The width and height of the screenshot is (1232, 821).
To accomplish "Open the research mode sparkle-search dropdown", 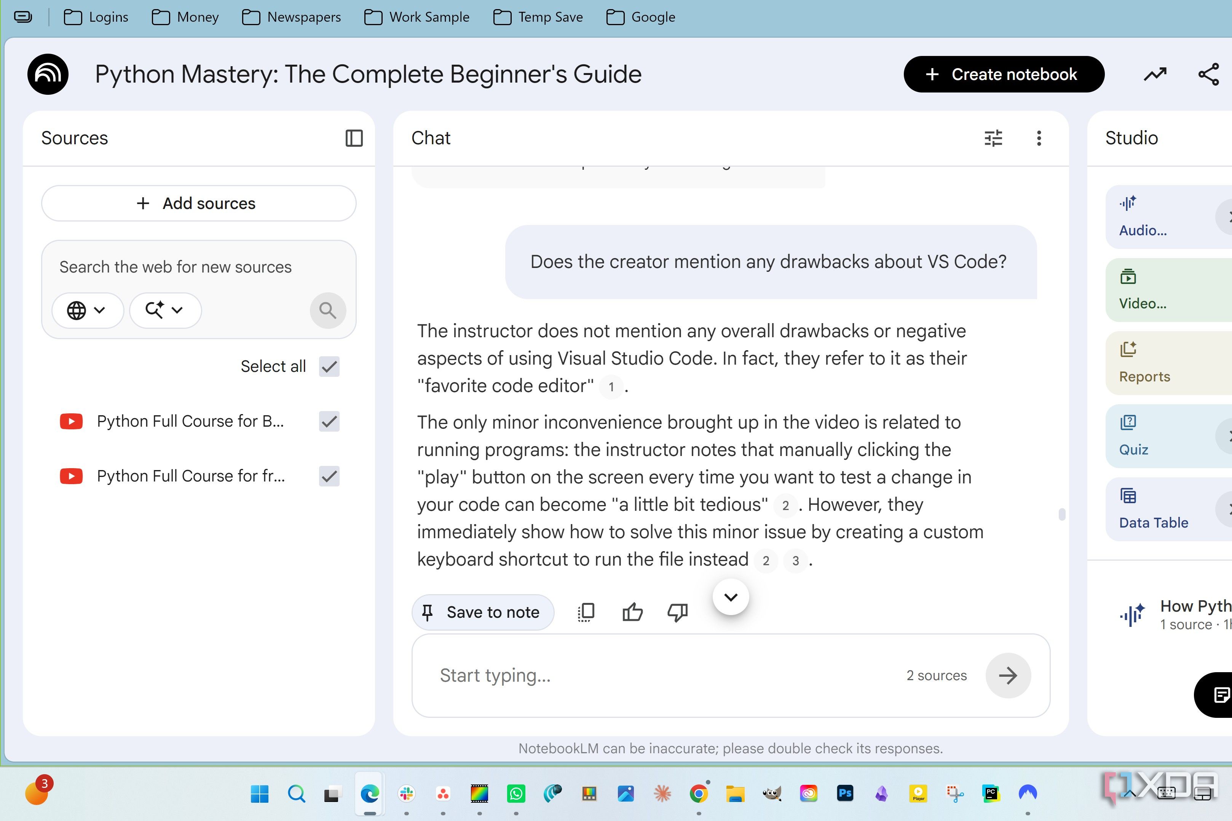I will pos(165,311).
